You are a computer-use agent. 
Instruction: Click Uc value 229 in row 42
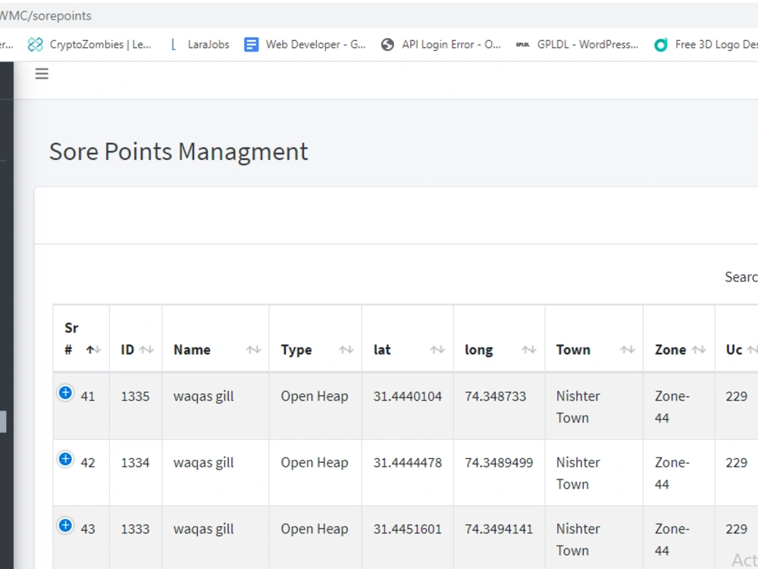(x=736, y=463)
